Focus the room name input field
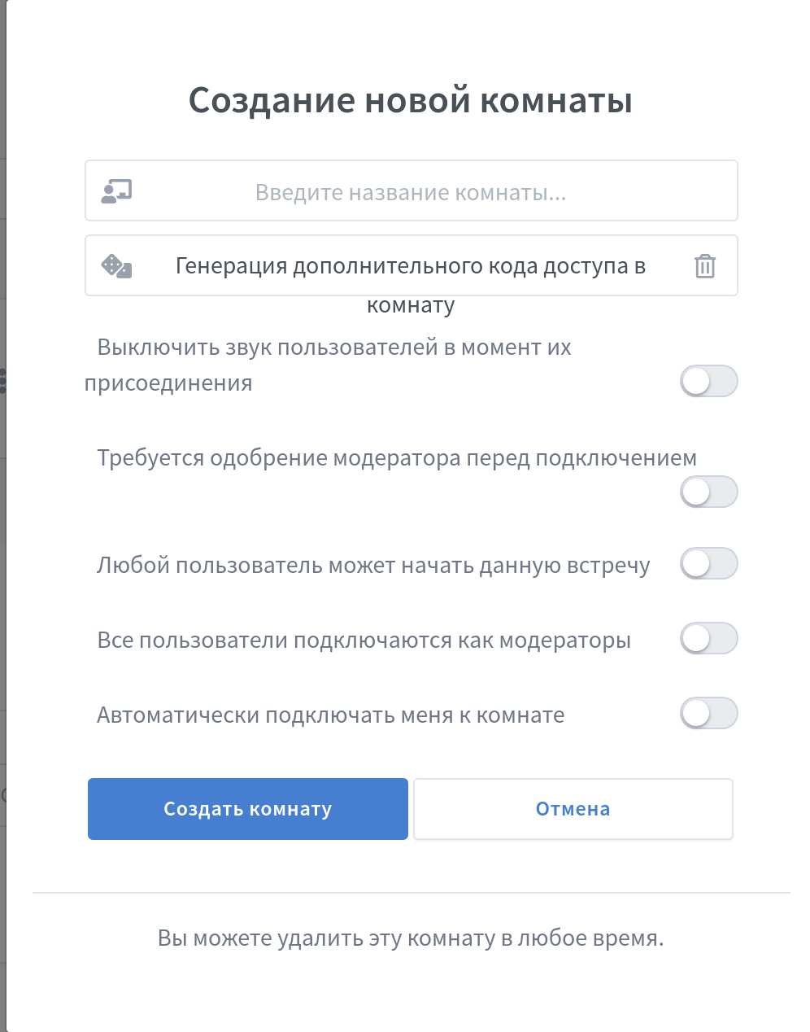This screenshot has height=1032, width=810. click(x=411, y=192)
